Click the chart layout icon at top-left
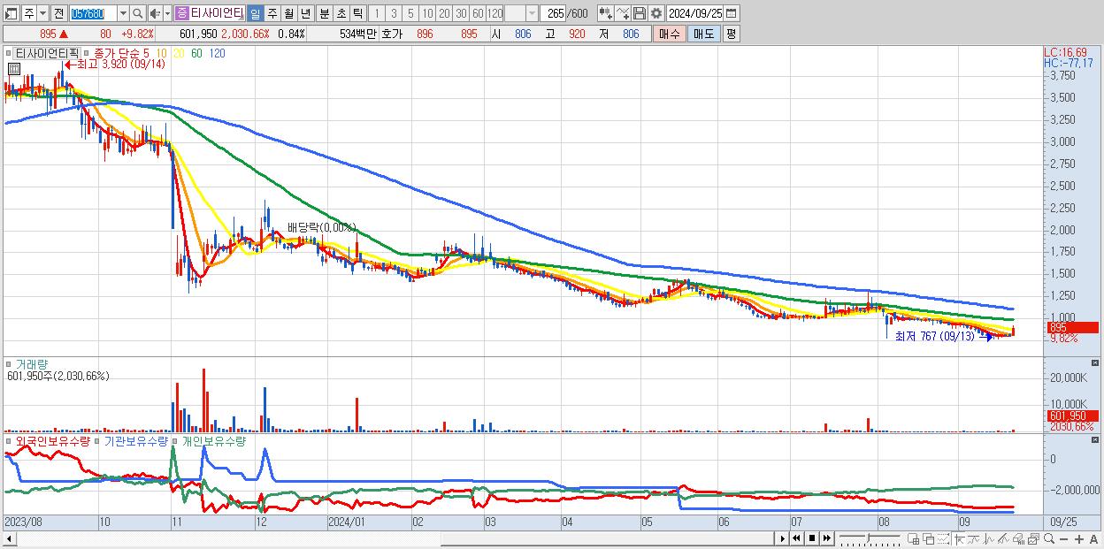 pyautogui.click(x=10, y=13)
